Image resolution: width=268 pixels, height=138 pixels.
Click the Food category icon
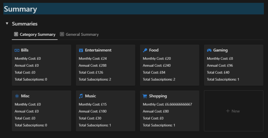pyautogui.click(x=145, y=50)
